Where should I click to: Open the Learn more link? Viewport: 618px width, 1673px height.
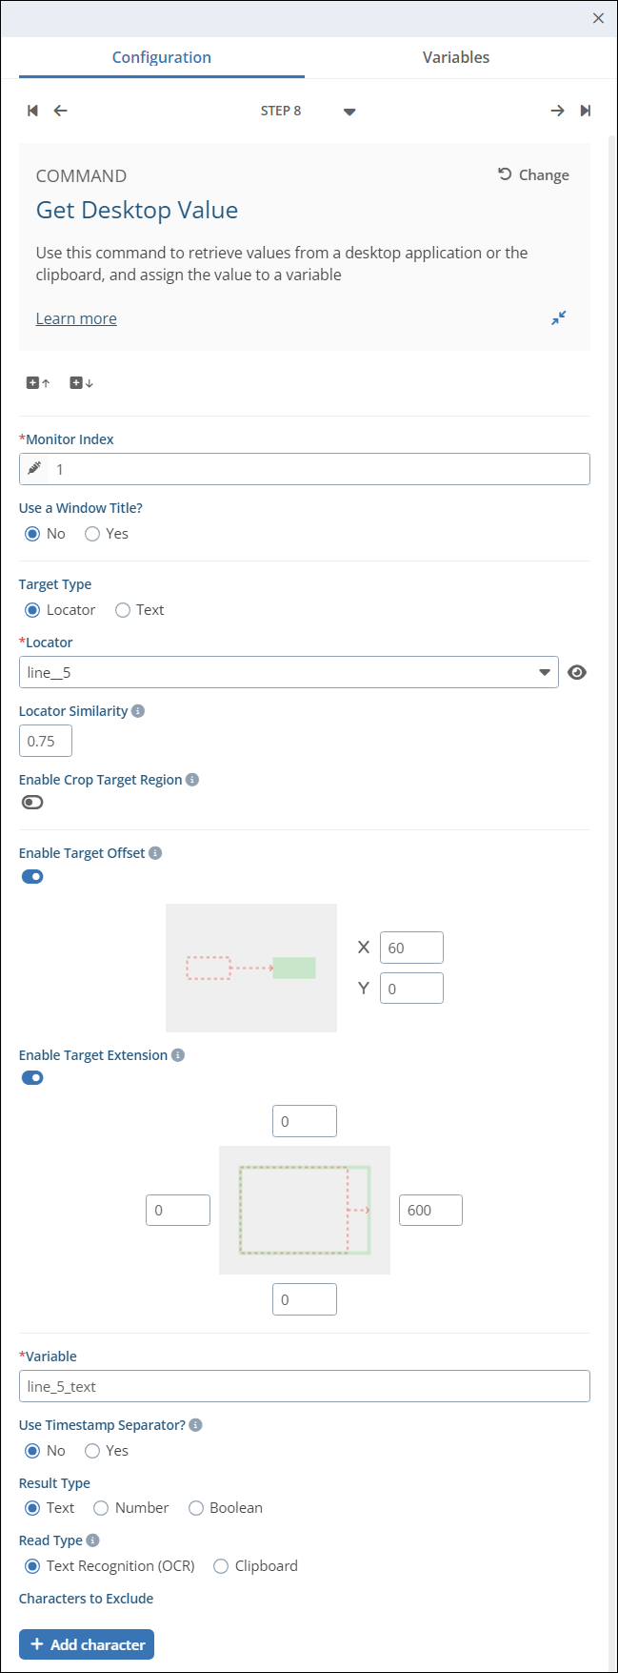76,318
